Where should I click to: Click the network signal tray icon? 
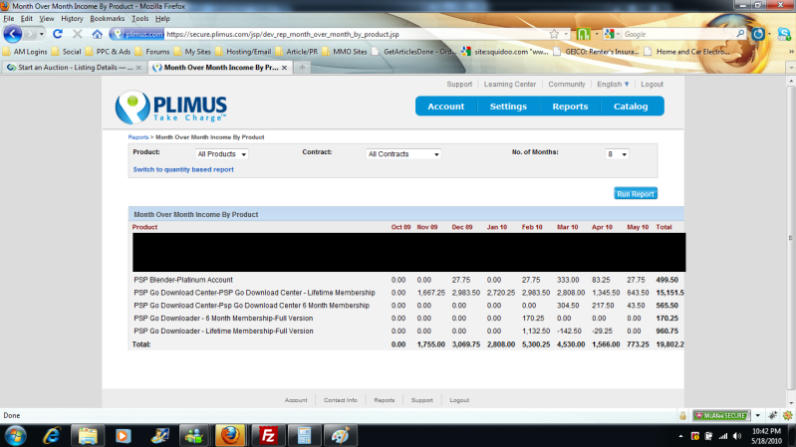coord(723,436)
